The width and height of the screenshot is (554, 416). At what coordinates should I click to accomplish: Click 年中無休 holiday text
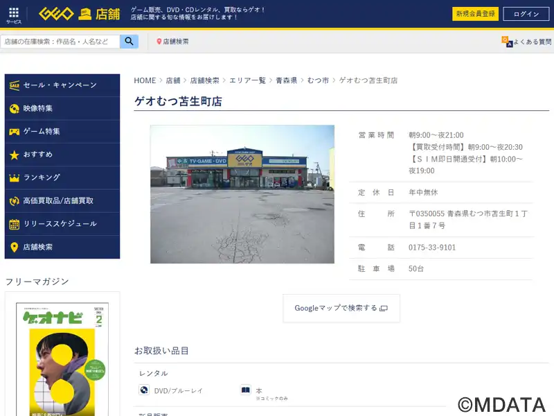tap(423, 193)
